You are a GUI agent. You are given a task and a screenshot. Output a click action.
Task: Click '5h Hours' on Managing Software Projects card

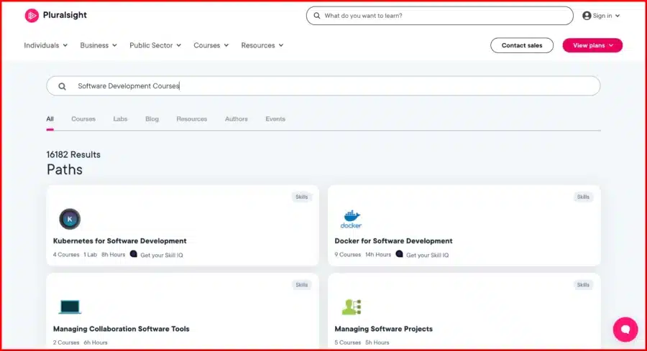pyautogui.click(x=377, y=342)
